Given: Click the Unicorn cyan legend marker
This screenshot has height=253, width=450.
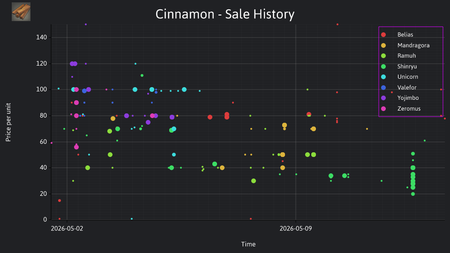Looking at the screenshot, I should coord(383,77).
